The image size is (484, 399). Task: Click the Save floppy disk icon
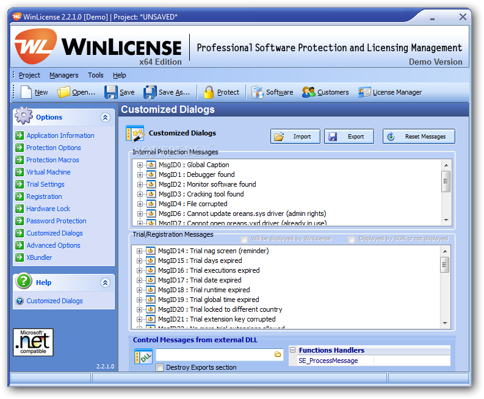[x=111, y=92]
